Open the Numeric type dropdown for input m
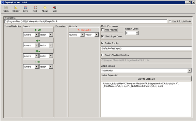 coord(37,67)
